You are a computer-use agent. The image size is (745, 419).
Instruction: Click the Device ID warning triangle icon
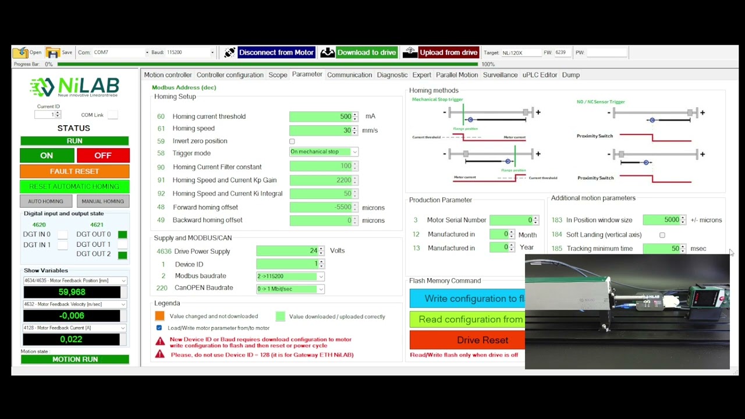pos(160,342)
